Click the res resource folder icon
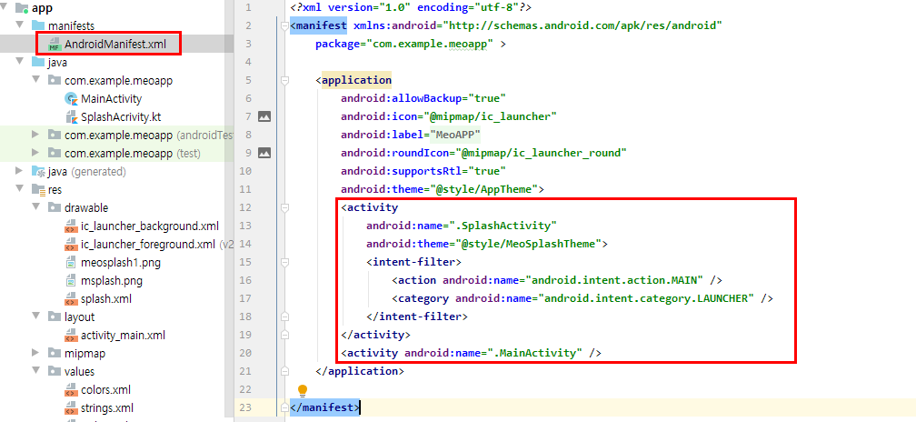This screenshot has width=916, height=422. tap(38, 189)
